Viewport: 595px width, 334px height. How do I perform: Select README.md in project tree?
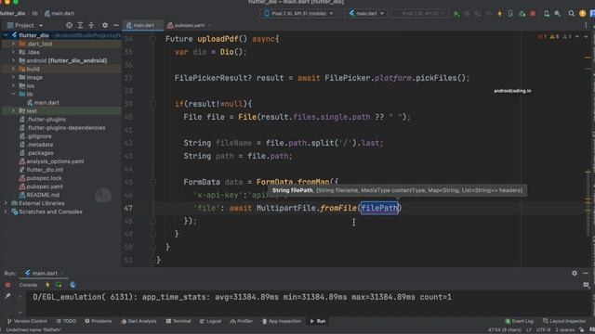click(x=43, y=195)
